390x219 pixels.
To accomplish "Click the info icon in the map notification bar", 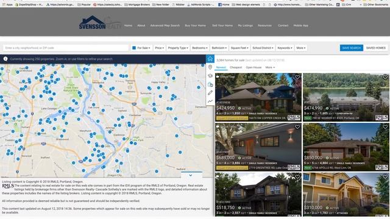I will 5,59.
